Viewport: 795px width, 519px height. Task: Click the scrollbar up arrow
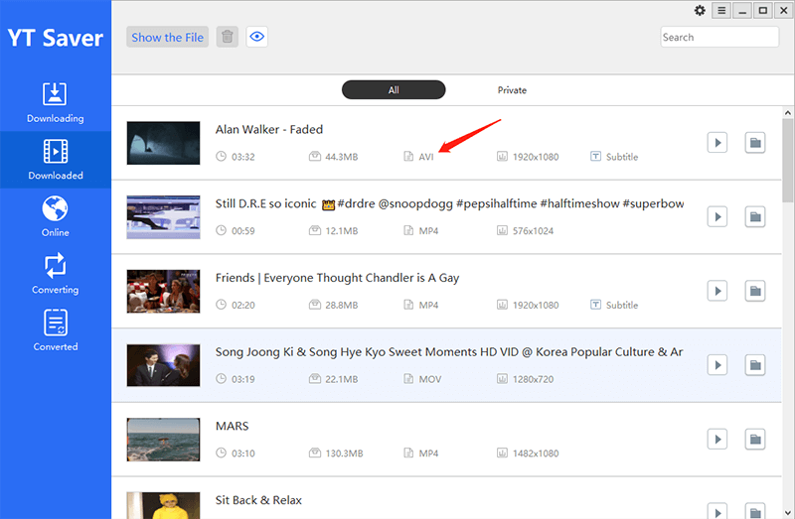(787, 113)
